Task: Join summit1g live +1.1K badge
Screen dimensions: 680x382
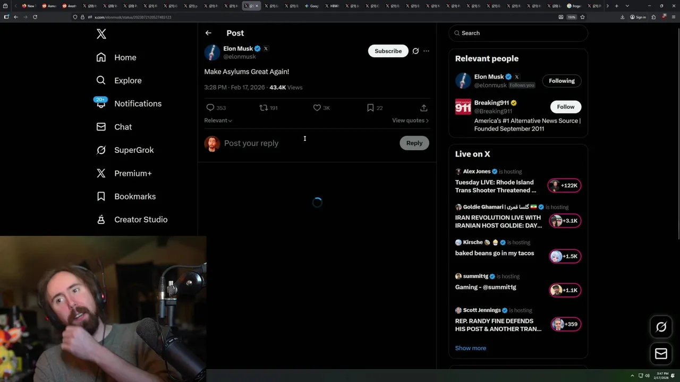Action: [x=565, y=290]
